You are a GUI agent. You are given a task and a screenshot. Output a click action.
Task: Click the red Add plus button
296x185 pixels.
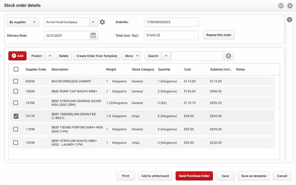(17, 56)
